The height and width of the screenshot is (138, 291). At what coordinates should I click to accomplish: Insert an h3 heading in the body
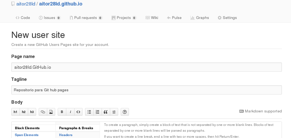[x=32, y=112]
